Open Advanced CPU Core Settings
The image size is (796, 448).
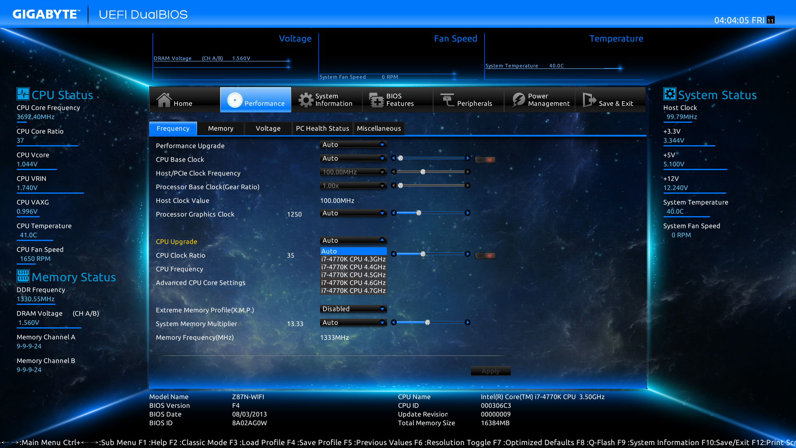201,283
